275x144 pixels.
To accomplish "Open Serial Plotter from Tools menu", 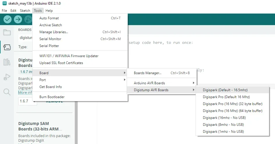I will 80,46.
